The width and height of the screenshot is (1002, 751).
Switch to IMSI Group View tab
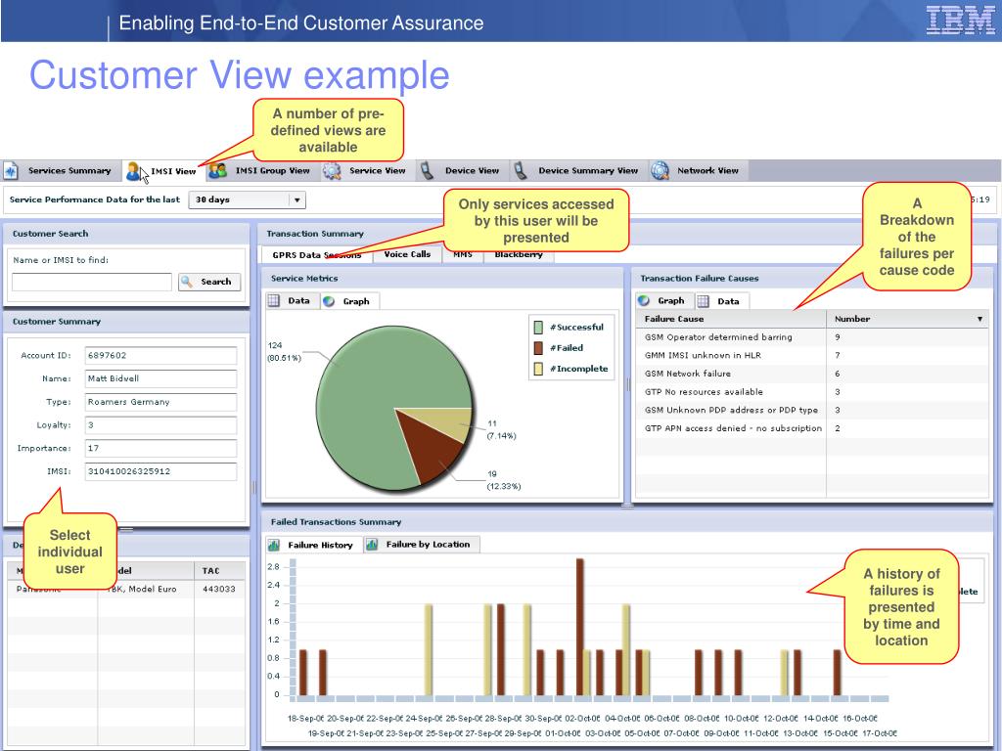click(264, 170)
